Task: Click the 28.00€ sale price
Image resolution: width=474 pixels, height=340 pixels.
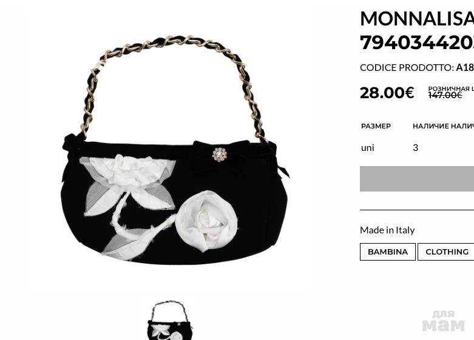Action: pos(387,92)
